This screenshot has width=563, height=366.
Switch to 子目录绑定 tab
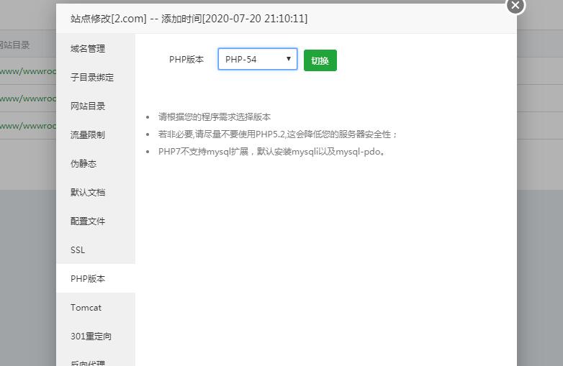click(x=96, y=77)
